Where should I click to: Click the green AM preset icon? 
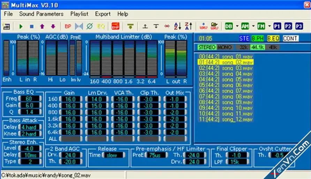tap(245, 26)
